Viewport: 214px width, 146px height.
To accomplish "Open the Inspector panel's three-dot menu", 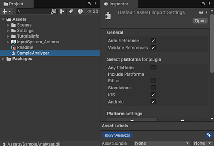I will pyautogui.click(x=209, y=4).
